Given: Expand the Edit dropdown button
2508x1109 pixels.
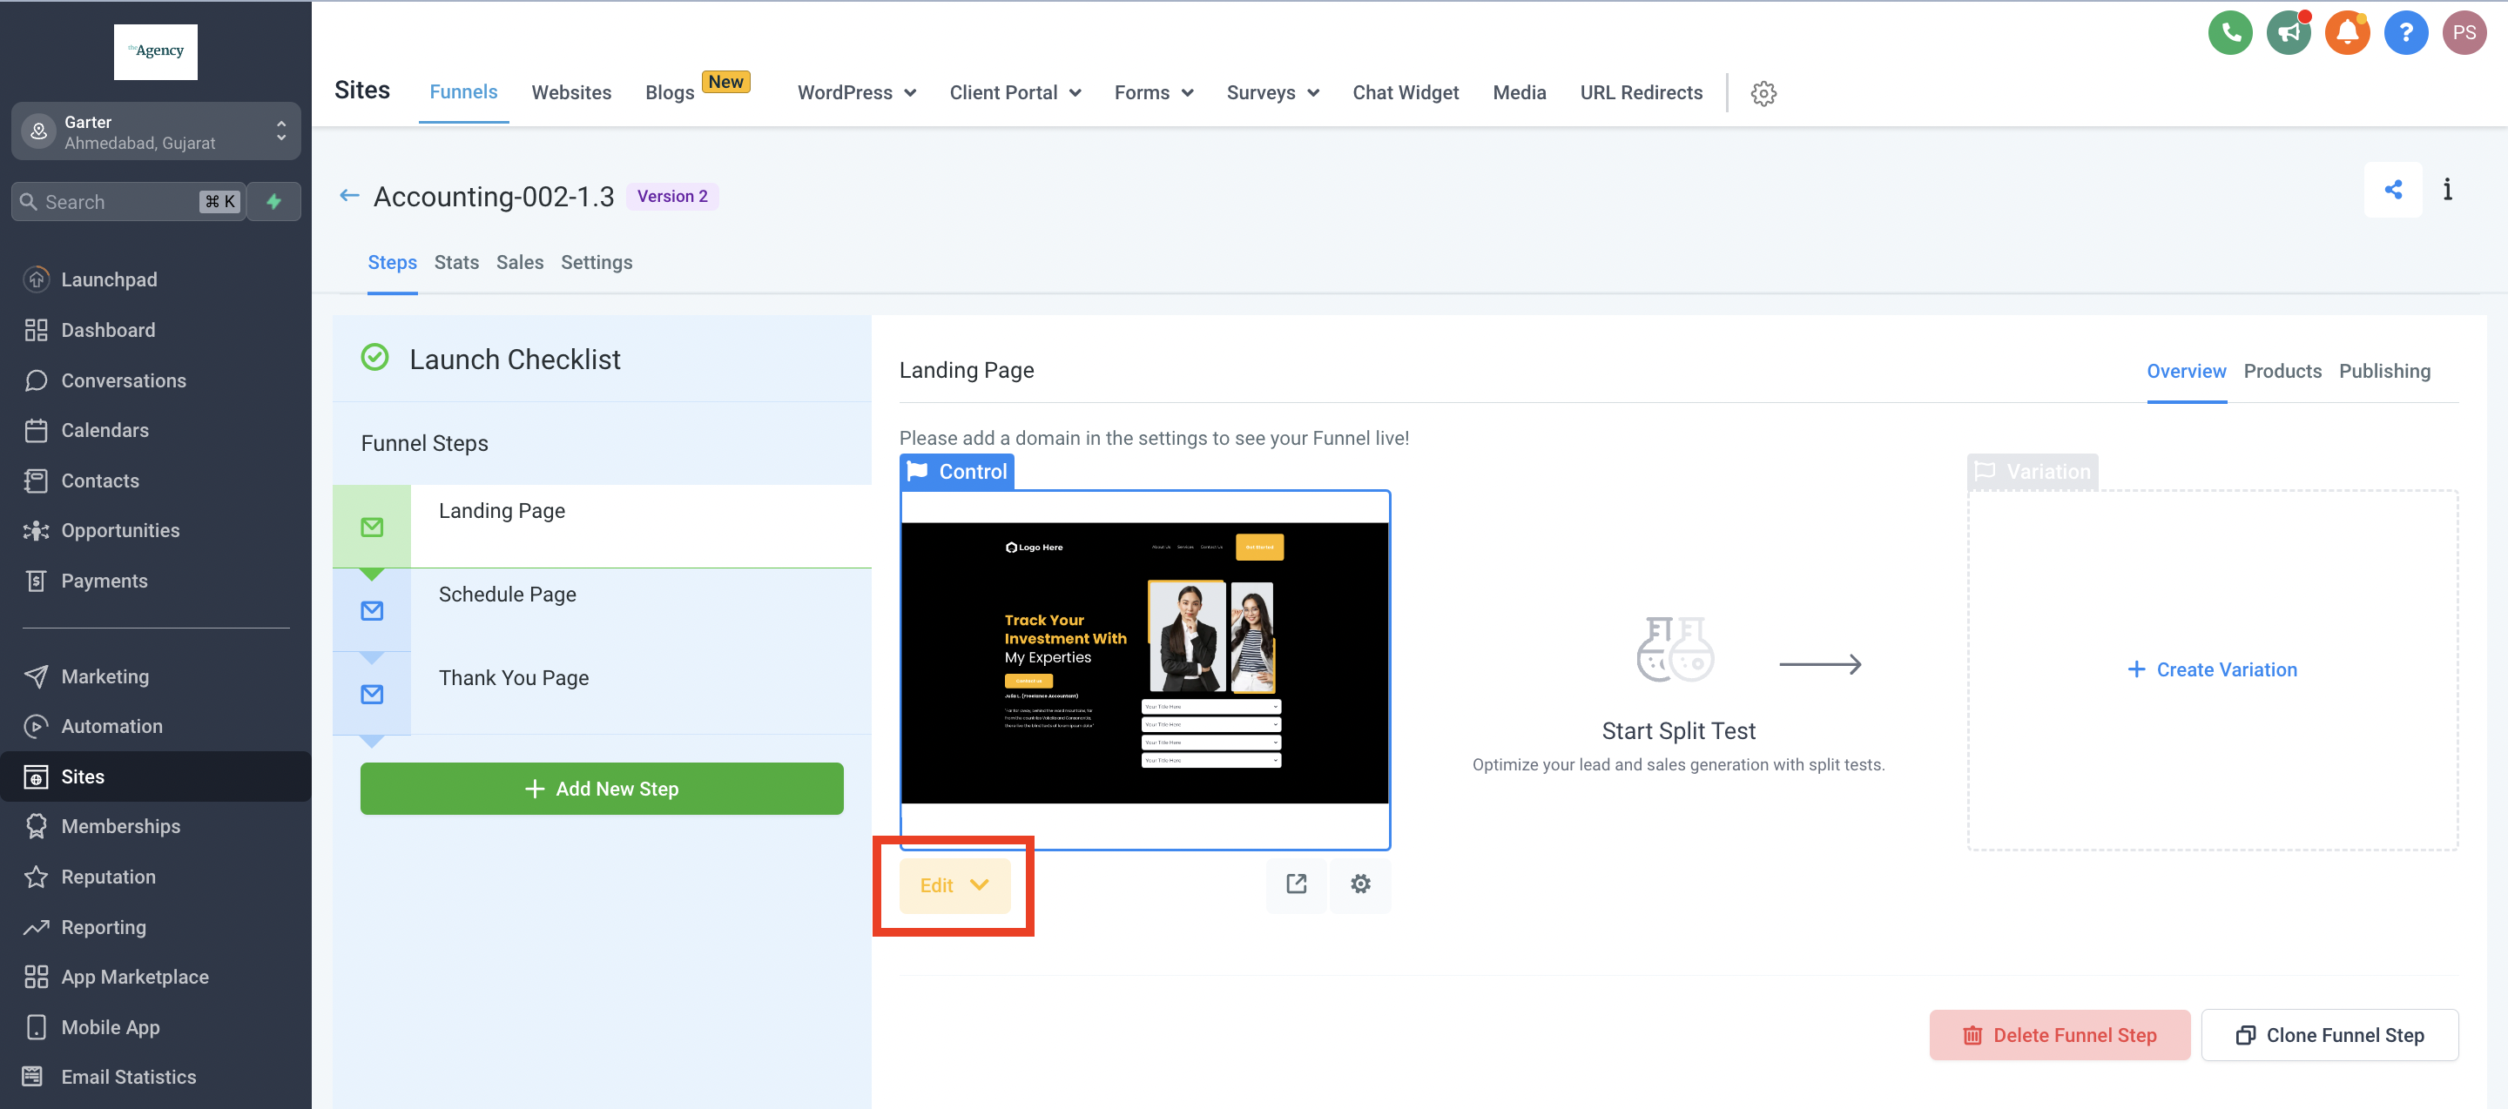Looking at the screenshot, I should [954, 885].
